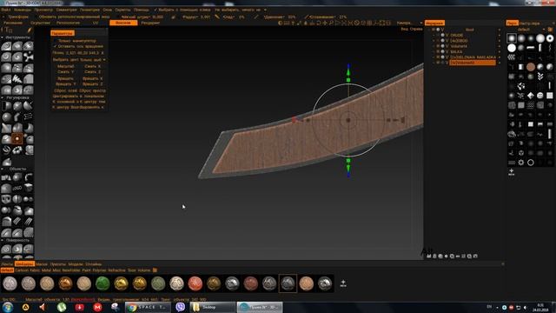Select the Text tool icon in top-left panel
The height and width of the screenshot is (313, 556).
[x=8, y=30]
